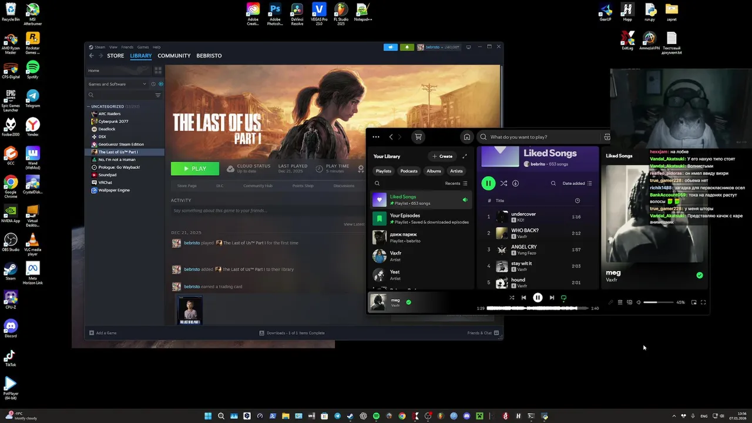Open Points Shop link
This screenshot has height=423, width=752.
(303, 186)
